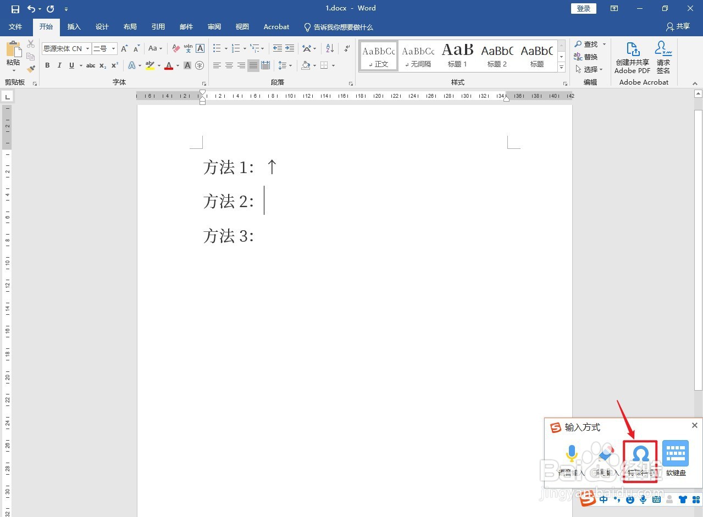Decrease font size with shrink icon

pos(136,48)
